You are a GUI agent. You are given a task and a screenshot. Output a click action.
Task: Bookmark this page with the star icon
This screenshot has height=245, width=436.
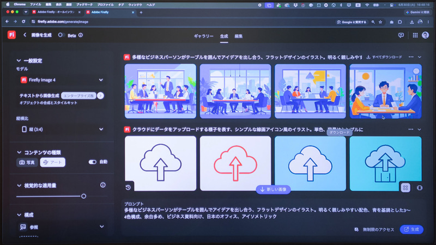pyautogui.click(x=380, y=22)
